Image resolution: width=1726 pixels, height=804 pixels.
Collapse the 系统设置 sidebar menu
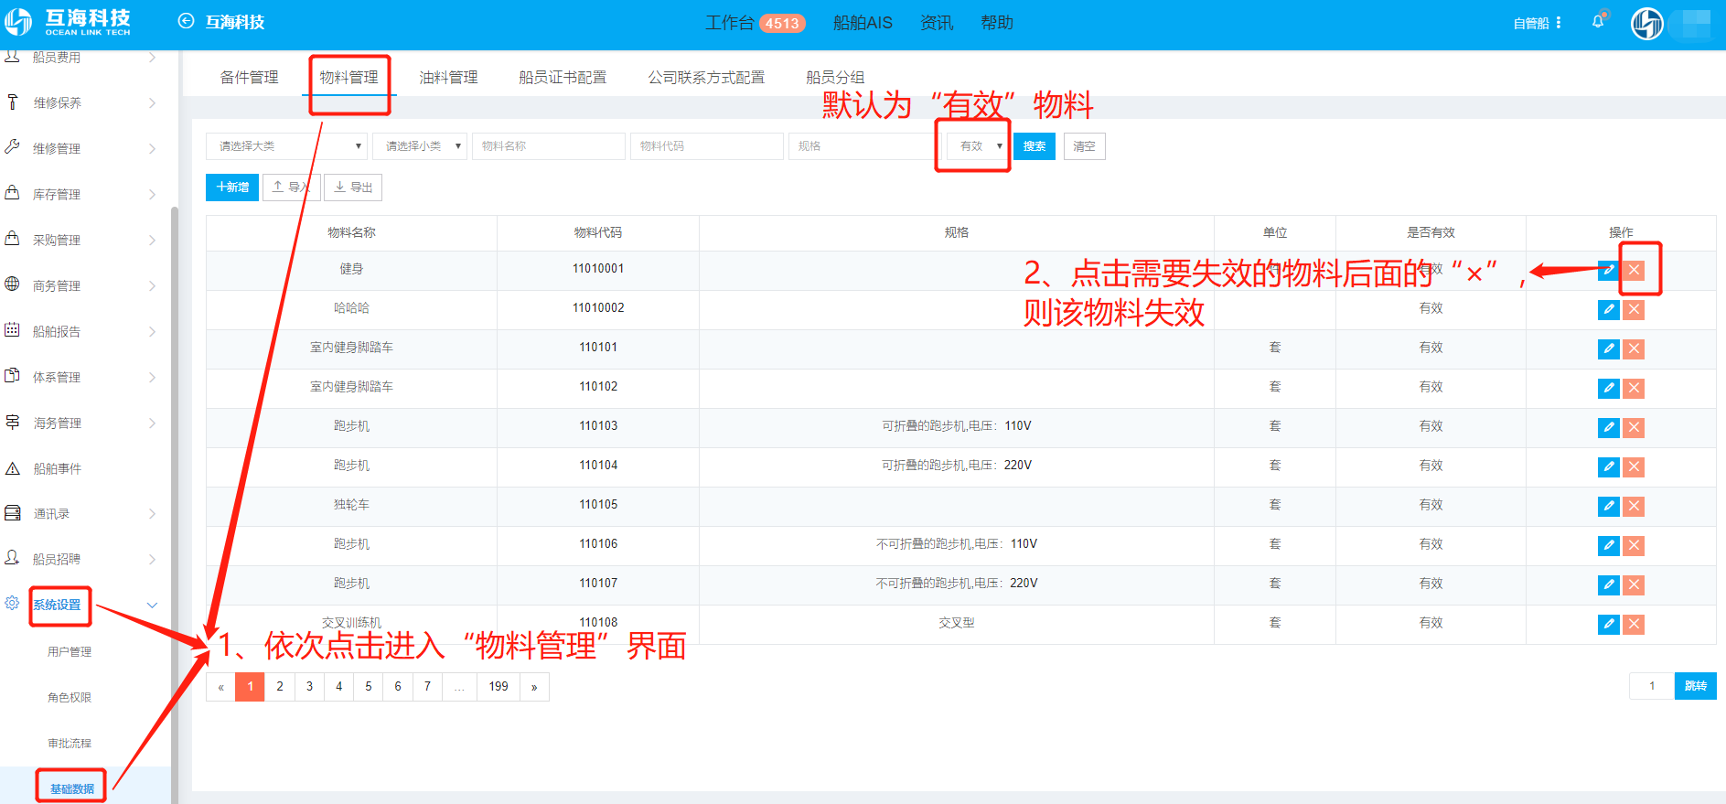152,605
